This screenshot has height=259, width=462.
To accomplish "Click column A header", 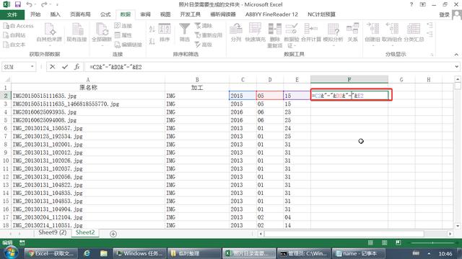I will [88, 80].
